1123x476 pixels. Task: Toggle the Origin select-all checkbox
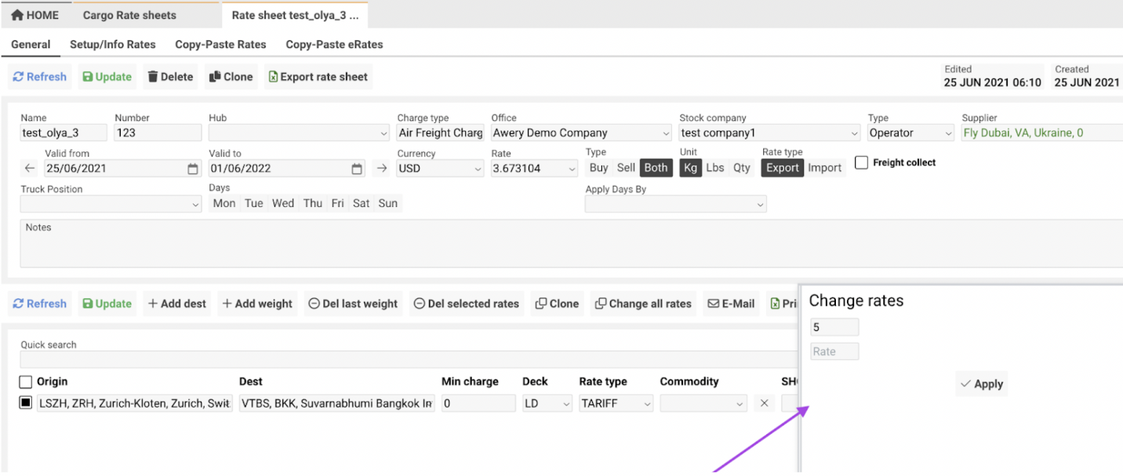(x=26, y=382)
